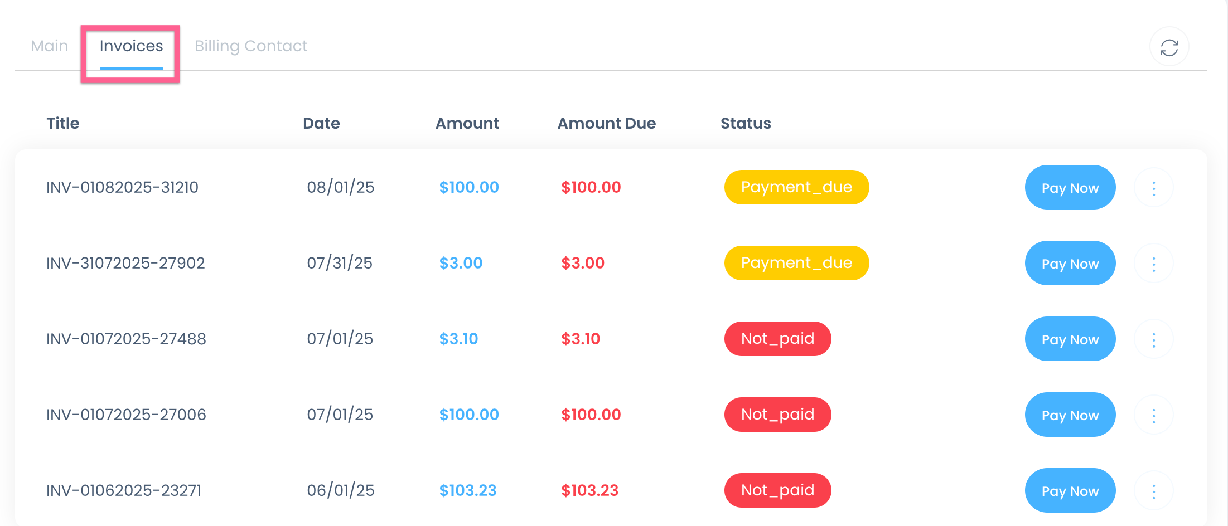Click invoice title INV-31072025-27902
Screen dimensions: 1228x526
point(125,263)
